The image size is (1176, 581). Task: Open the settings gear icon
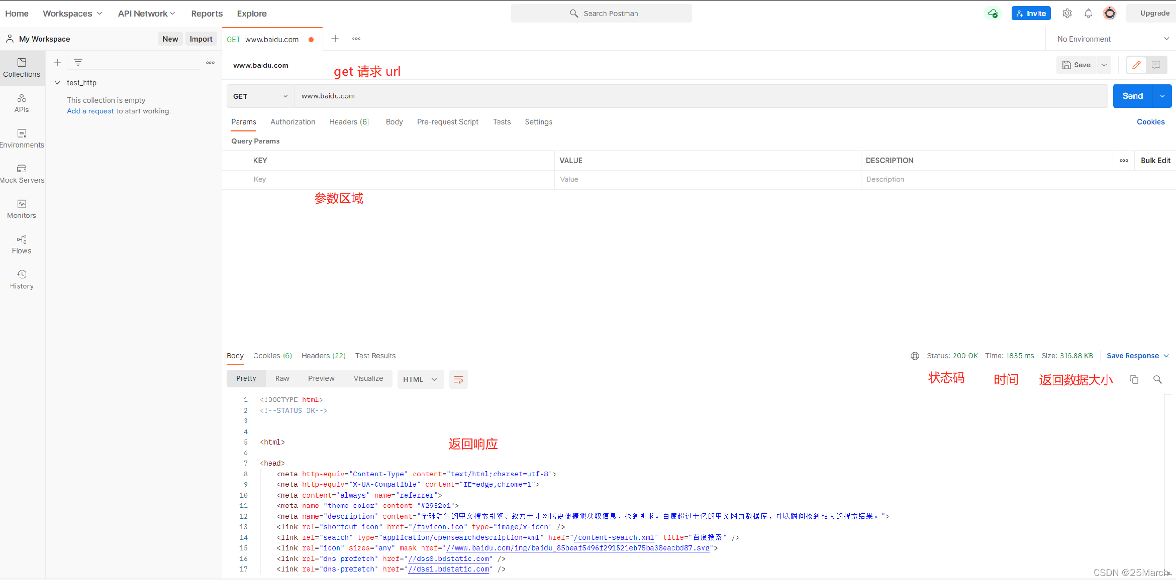coord(1067,14)
